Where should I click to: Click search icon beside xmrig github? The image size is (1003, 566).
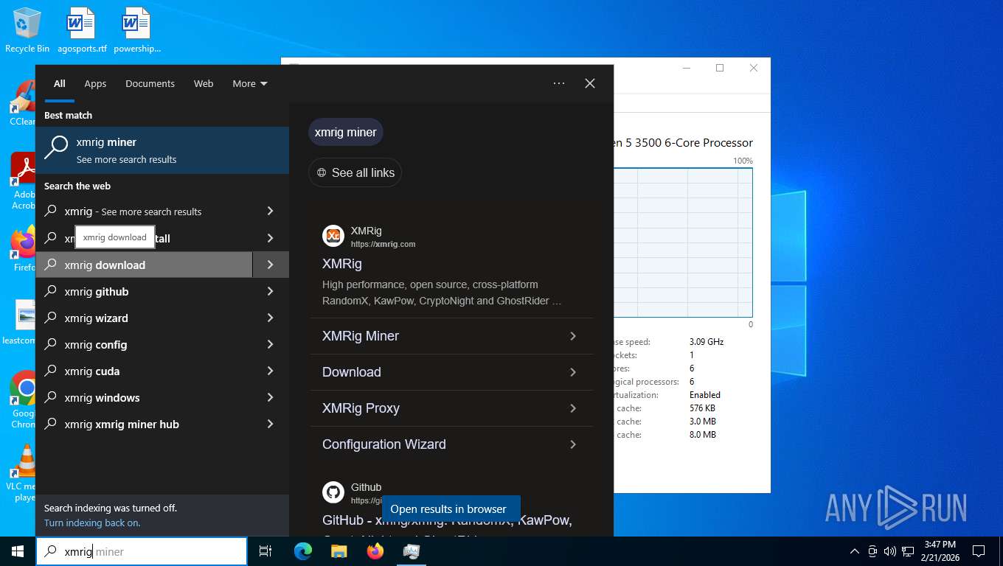(x=51, y=291)
